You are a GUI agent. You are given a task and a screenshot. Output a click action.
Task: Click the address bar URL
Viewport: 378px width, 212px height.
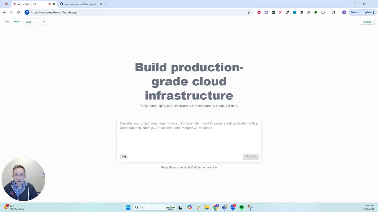click(54, 12)
